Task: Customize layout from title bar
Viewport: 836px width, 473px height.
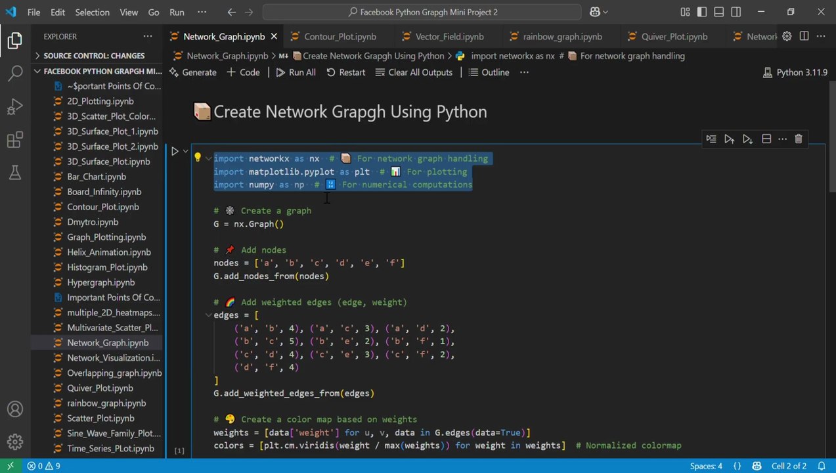Action: [x=685, y=12]
